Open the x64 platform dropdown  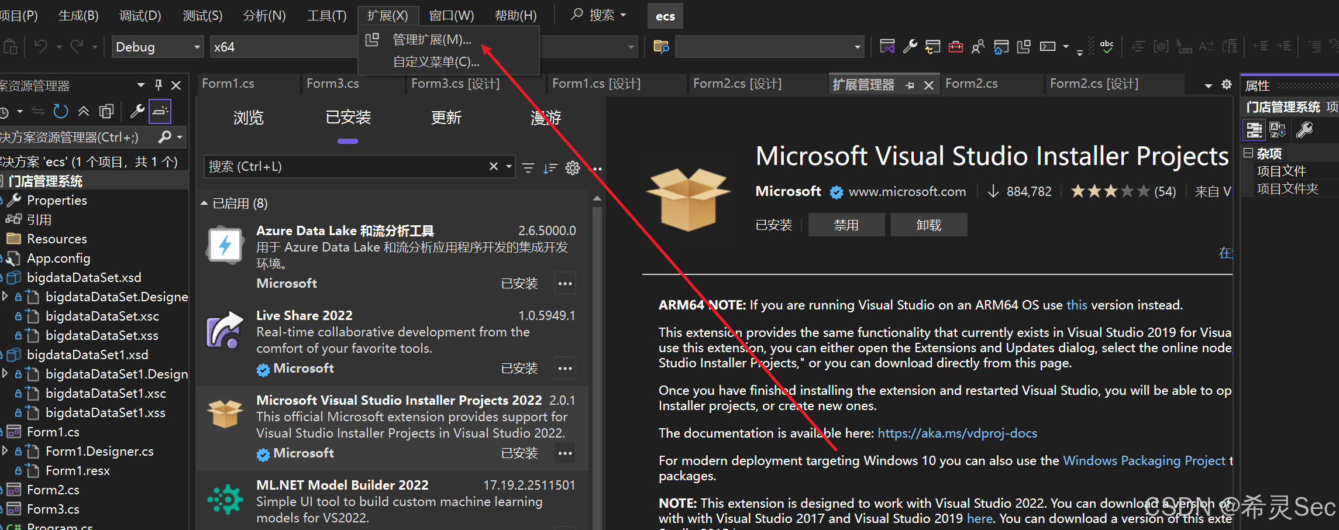click(284, 47)
